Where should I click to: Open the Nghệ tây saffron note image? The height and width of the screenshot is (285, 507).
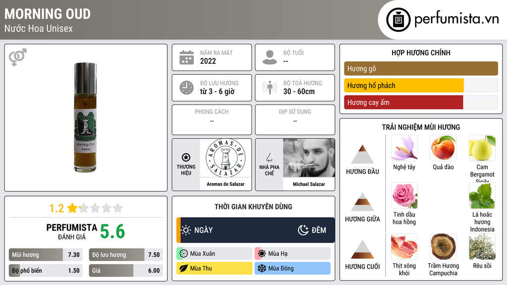(404, 148)
